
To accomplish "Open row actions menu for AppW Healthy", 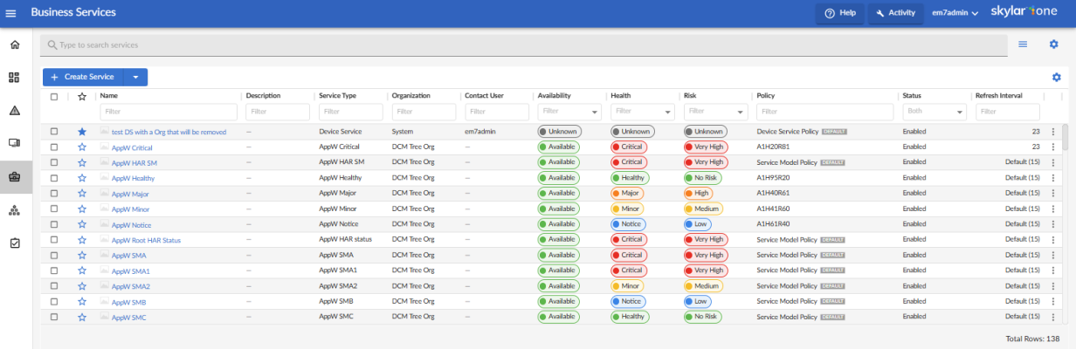I will point(1053,178).
